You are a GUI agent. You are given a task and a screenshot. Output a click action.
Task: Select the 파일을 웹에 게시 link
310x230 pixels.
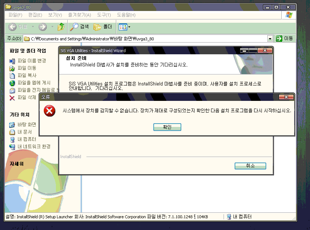click(x=34, y=83)
